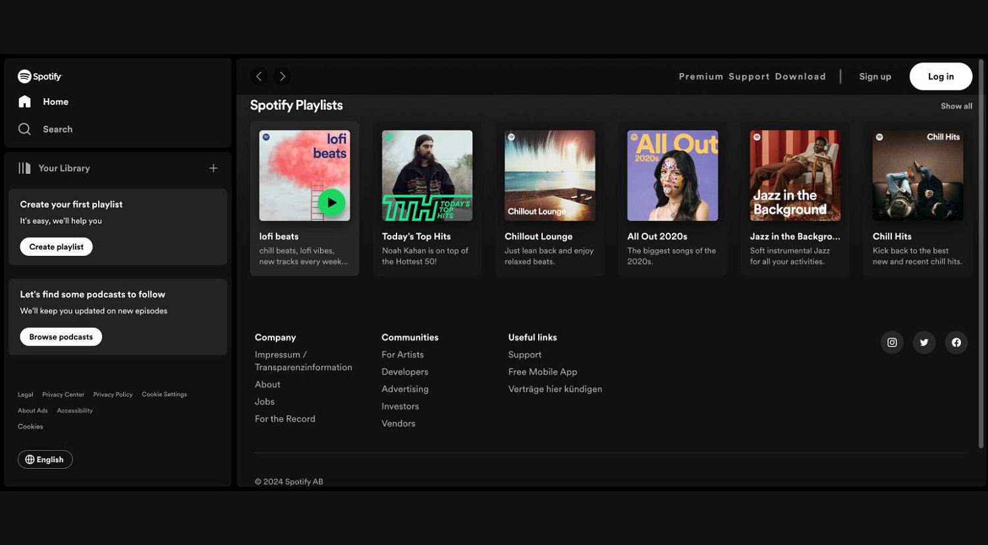
Task: Open the Chillout Lounge playlist cover
Action: [550, 175]
